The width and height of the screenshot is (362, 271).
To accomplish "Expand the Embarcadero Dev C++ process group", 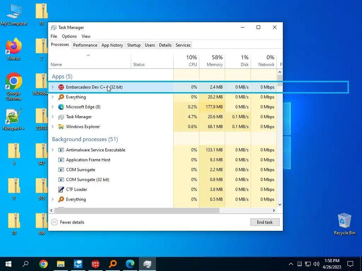I will (x=53, y=87).
